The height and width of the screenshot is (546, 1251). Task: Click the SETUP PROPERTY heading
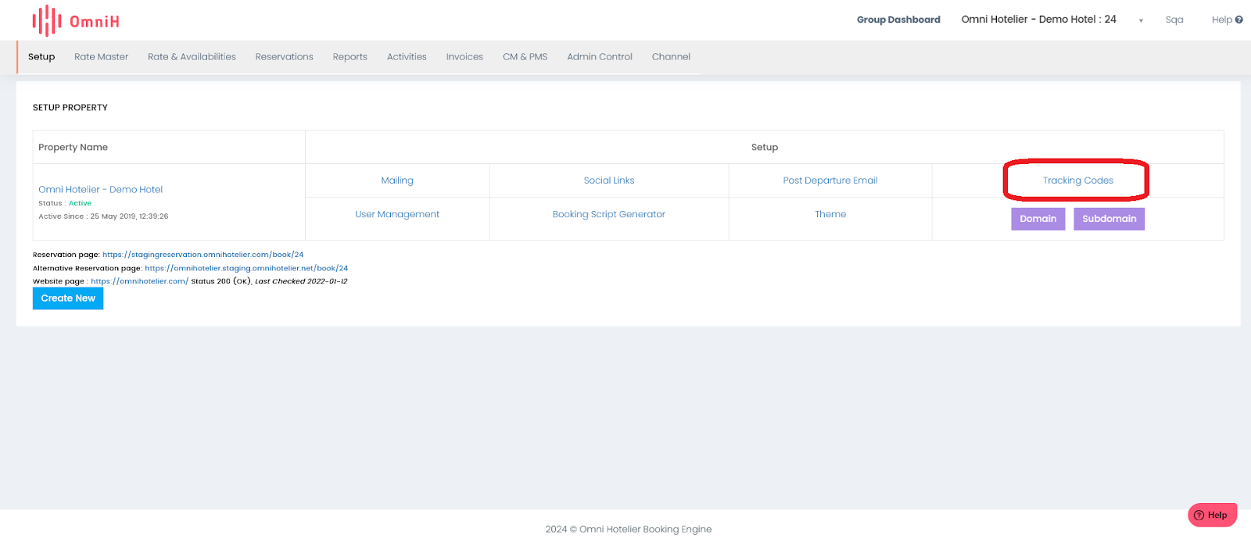70,108
